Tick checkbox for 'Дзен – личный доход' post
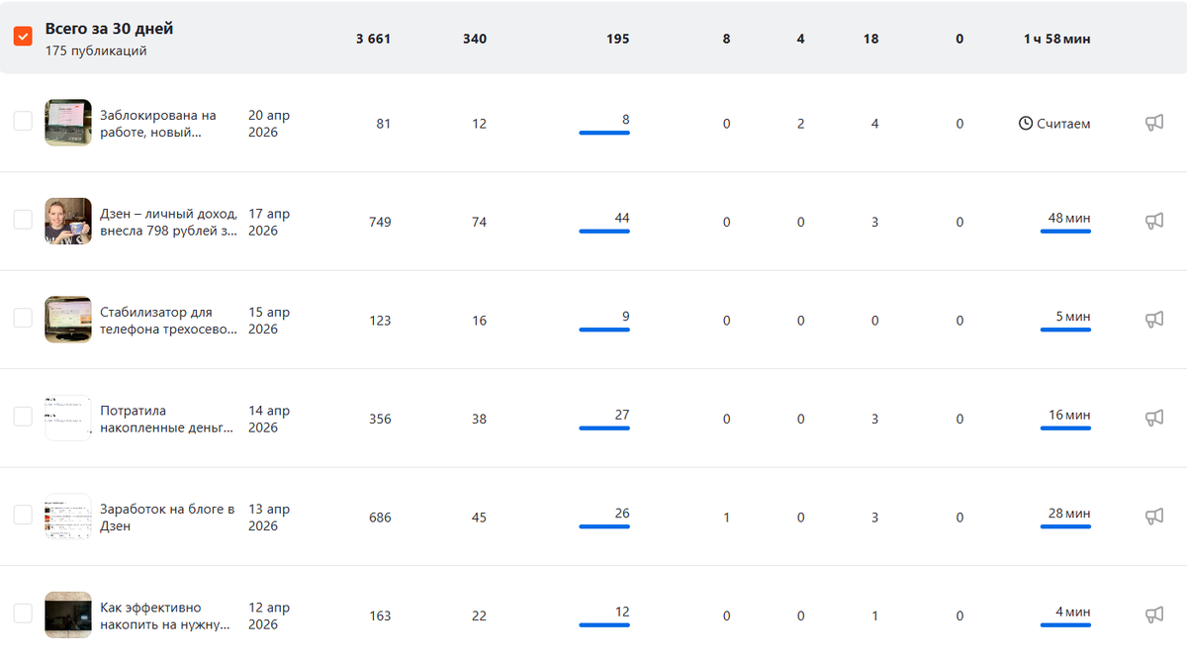The width and height of the screenshot is (1187, 662). [23, 220]
